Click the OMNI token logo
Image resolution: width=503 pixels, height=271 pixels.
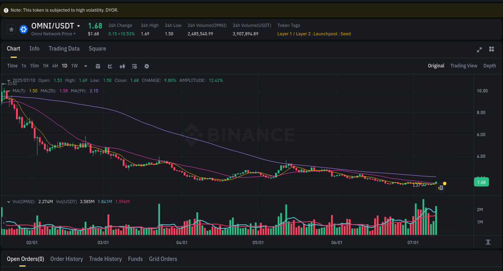point(23,29)
